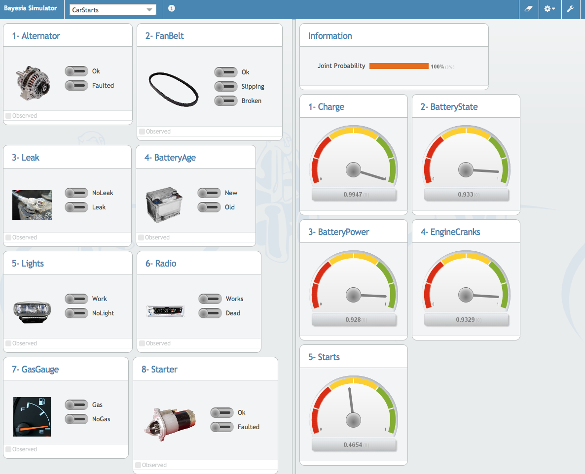Image resolution: width=585 pixels, height=474 pixels.
Task: Click the eraser icon in top toolbar
Action: [529, 9]
